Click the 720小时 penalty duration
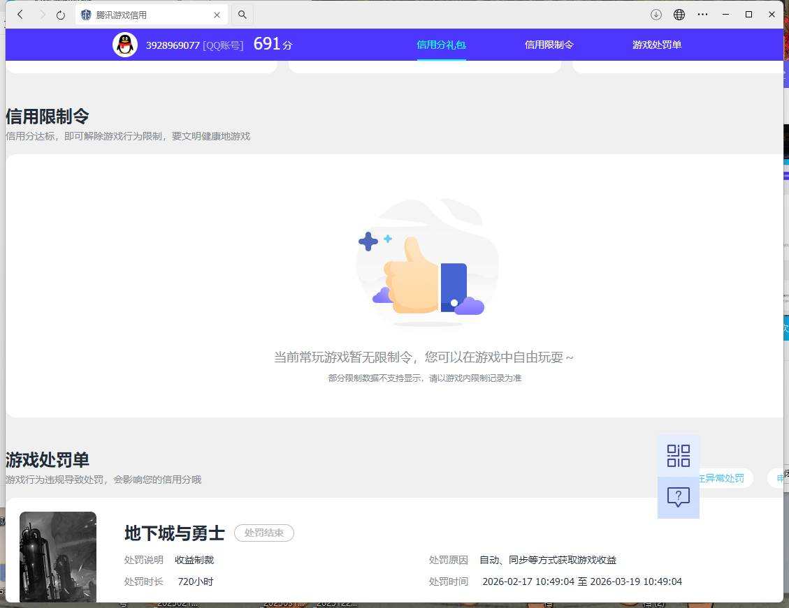Viewport: 789px width, 608px height. (x=195, y=581)
